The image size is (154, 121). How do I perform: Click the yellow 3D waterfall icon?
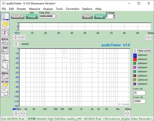tap(5, 24)
